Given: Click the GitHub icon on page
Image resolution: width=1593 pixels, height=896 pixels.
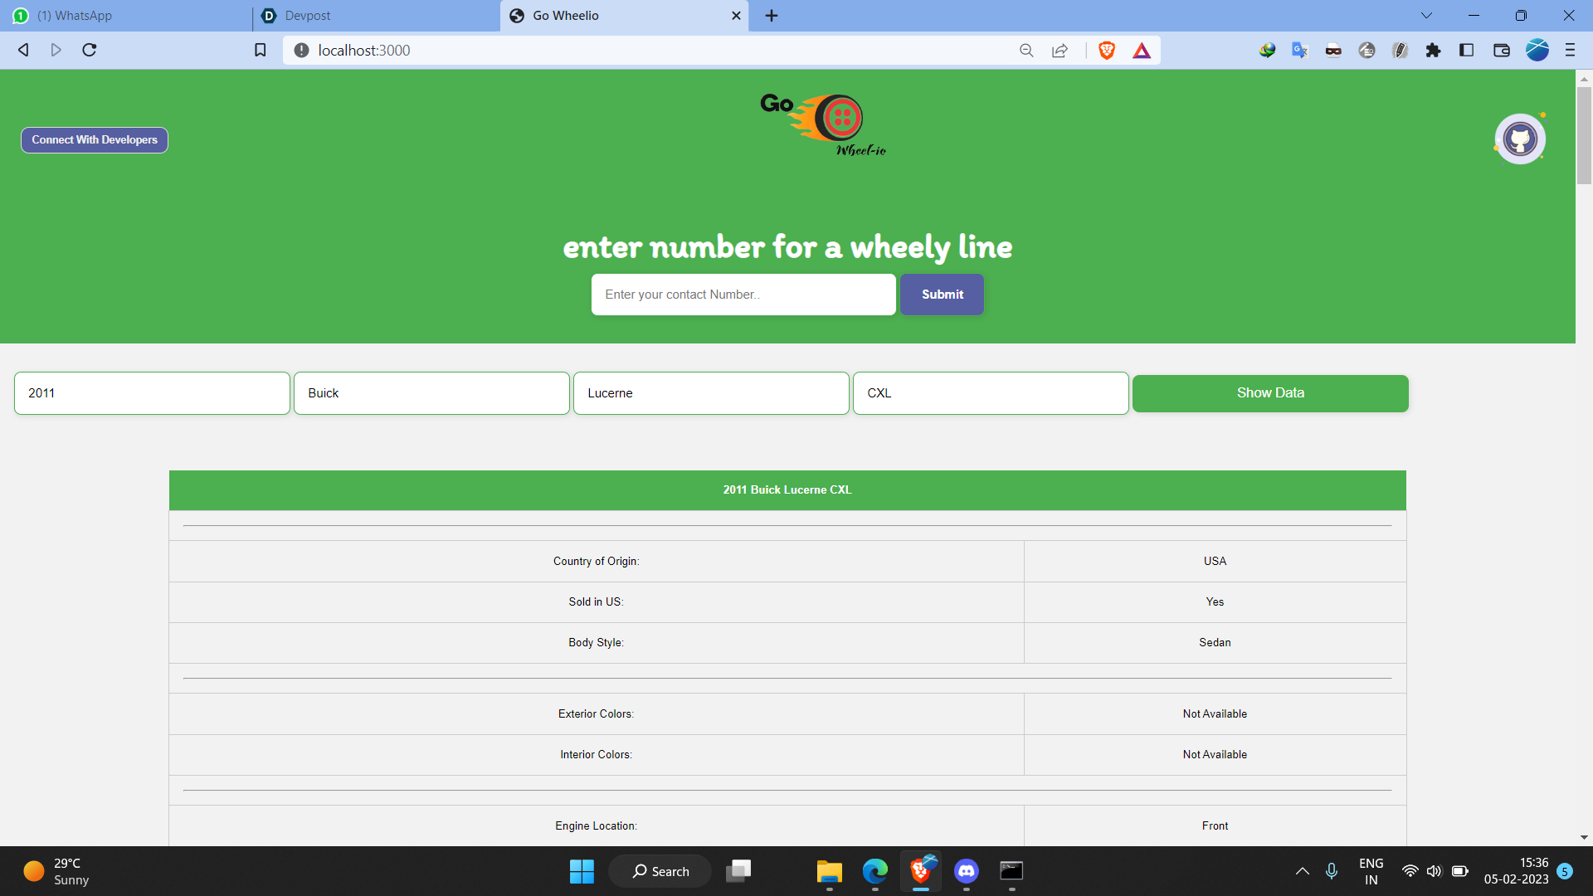Looking at the screenshot, I should tap(1519, 139).
